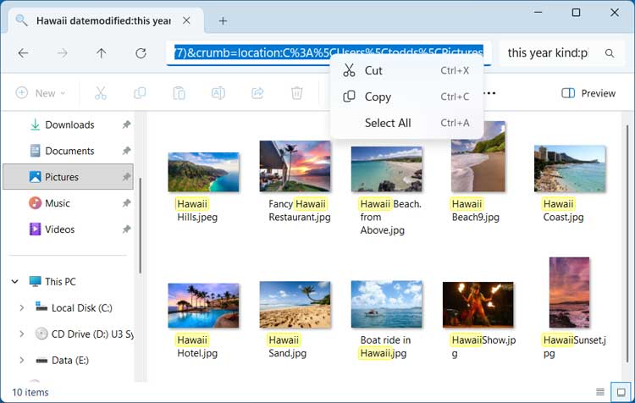Image resolution: width=635 pixels, height=403 pixels.
Task: Refresh the search results
Action: 141,53
